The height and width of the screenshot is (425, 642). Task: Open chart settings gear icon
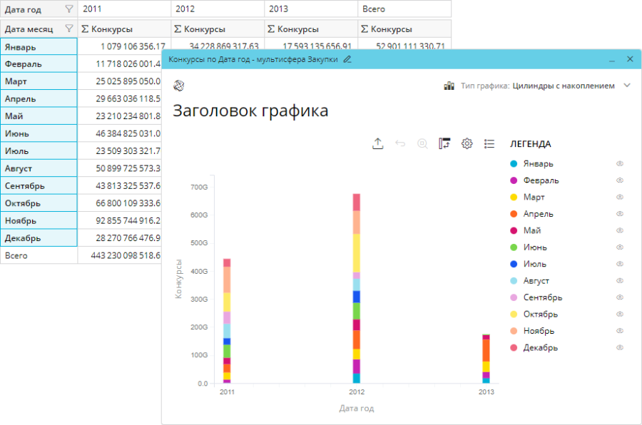[467, 143]
